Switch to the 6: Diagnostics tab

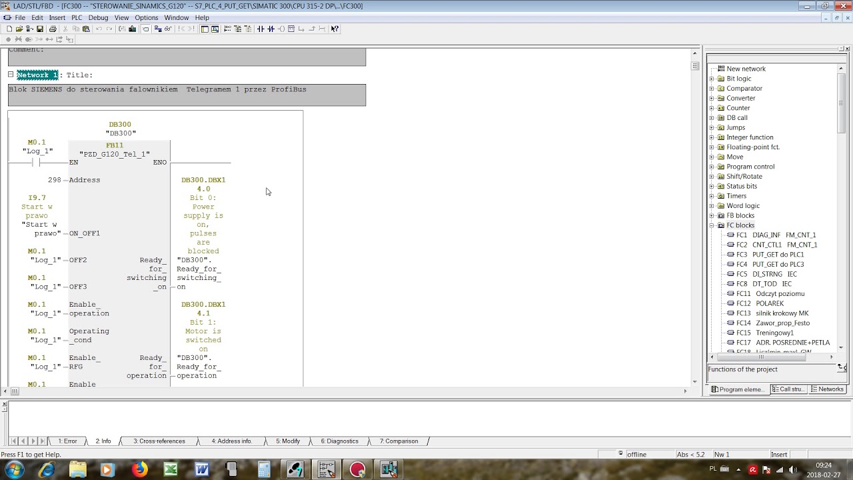coord(340,441)
